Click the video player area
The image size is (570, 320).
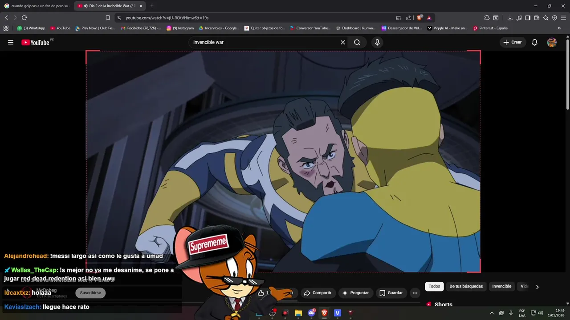pos(283,161)
